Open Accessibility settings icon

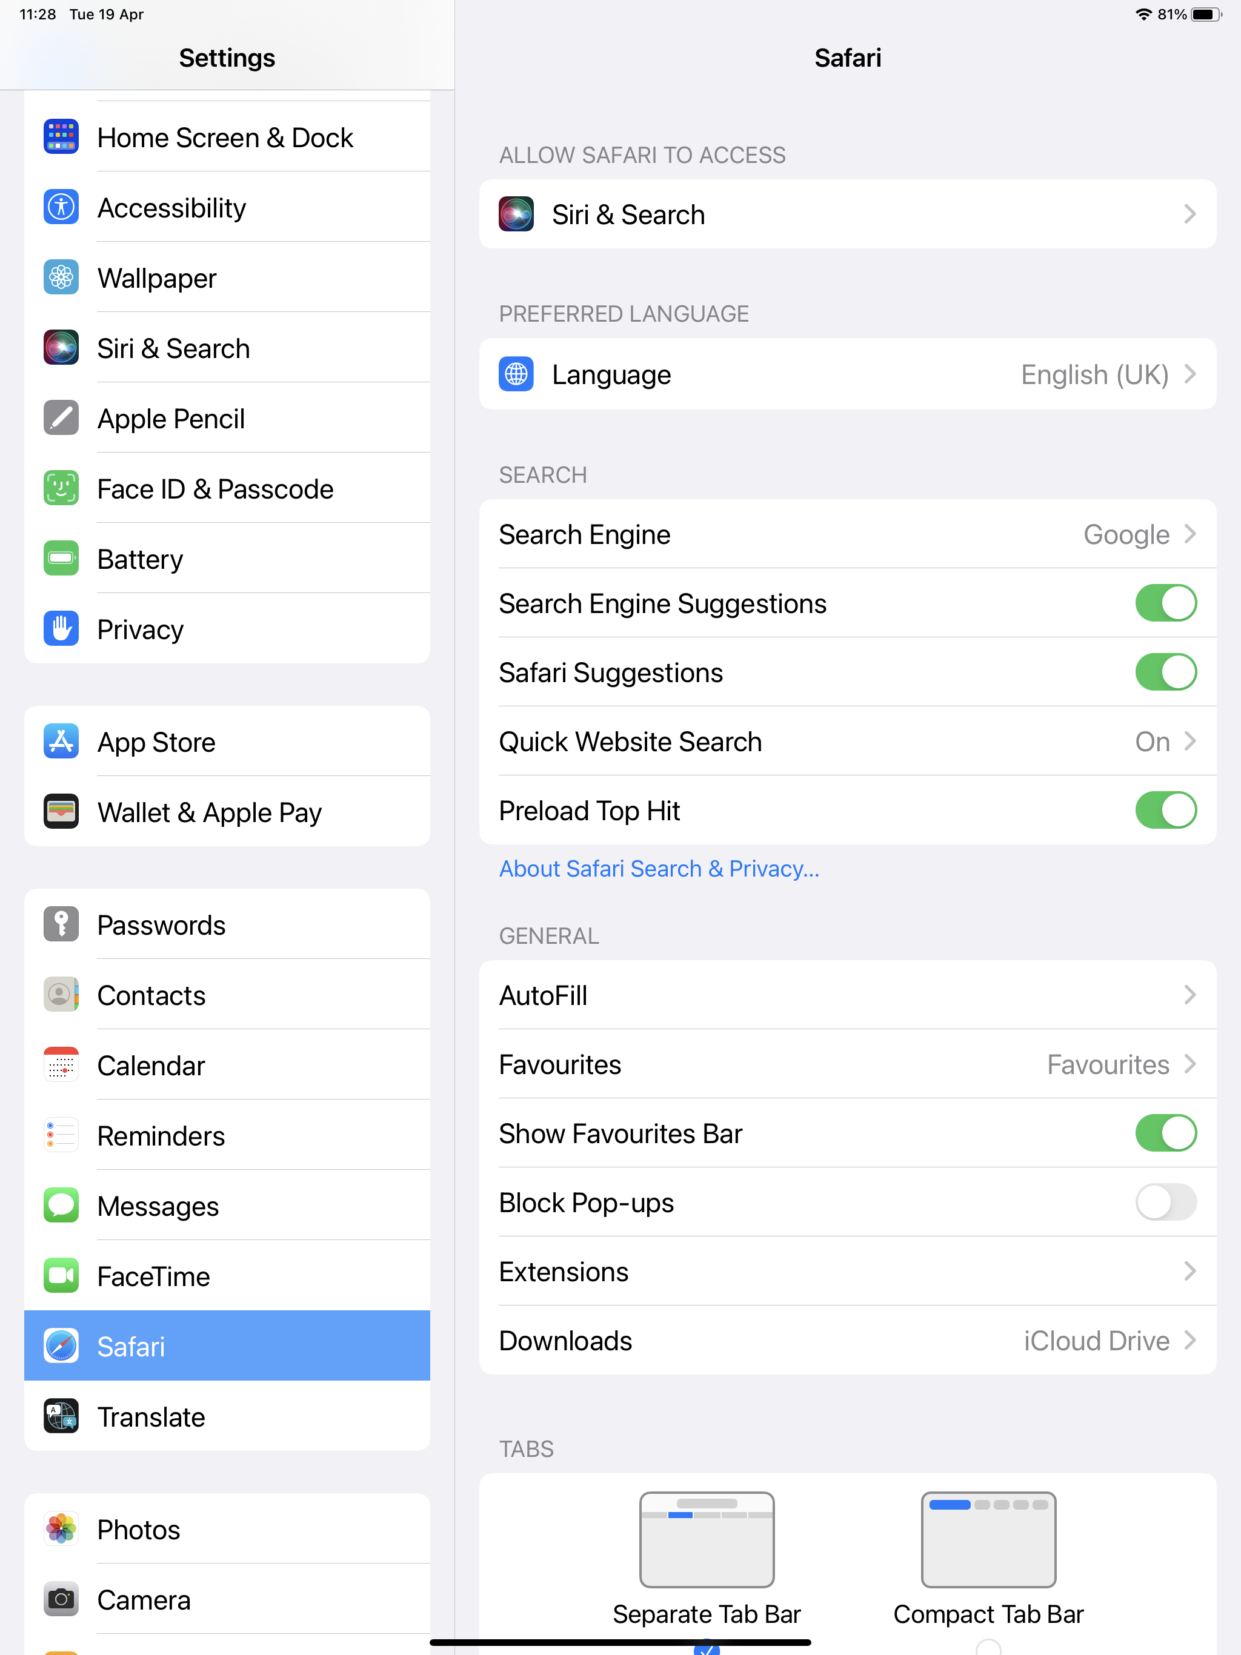coord(60,206)
